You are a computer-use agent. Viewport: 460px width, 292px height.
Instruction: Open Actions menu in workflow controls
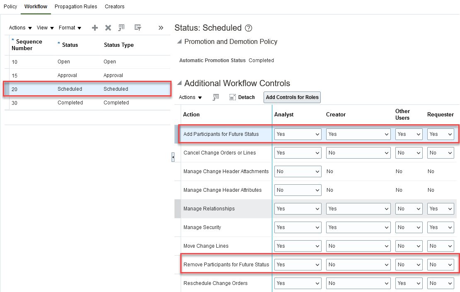pyautogui.click(x=190, y=97)
